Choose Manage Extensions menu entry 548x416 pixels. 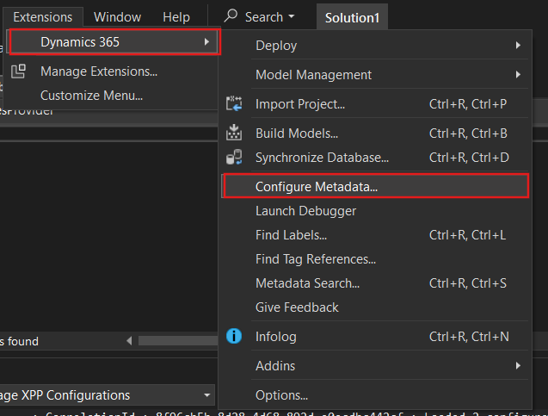(x=112, y=71)
